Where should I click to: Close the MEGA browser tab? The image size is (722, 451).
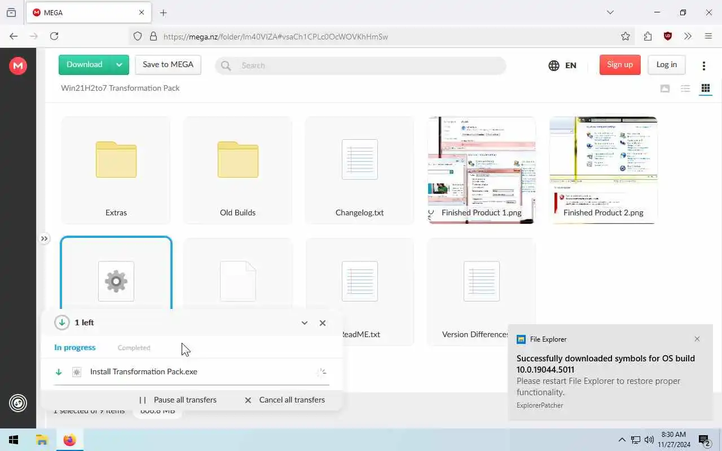(142, 12)
